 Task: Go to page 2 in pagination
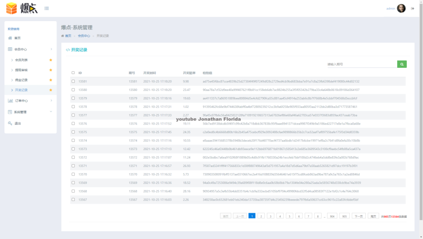coord(261,216)
